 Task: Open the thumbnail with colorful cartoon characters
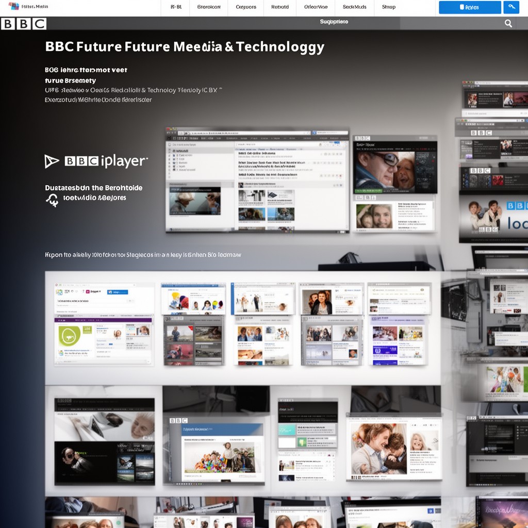(x=193, y=299)
